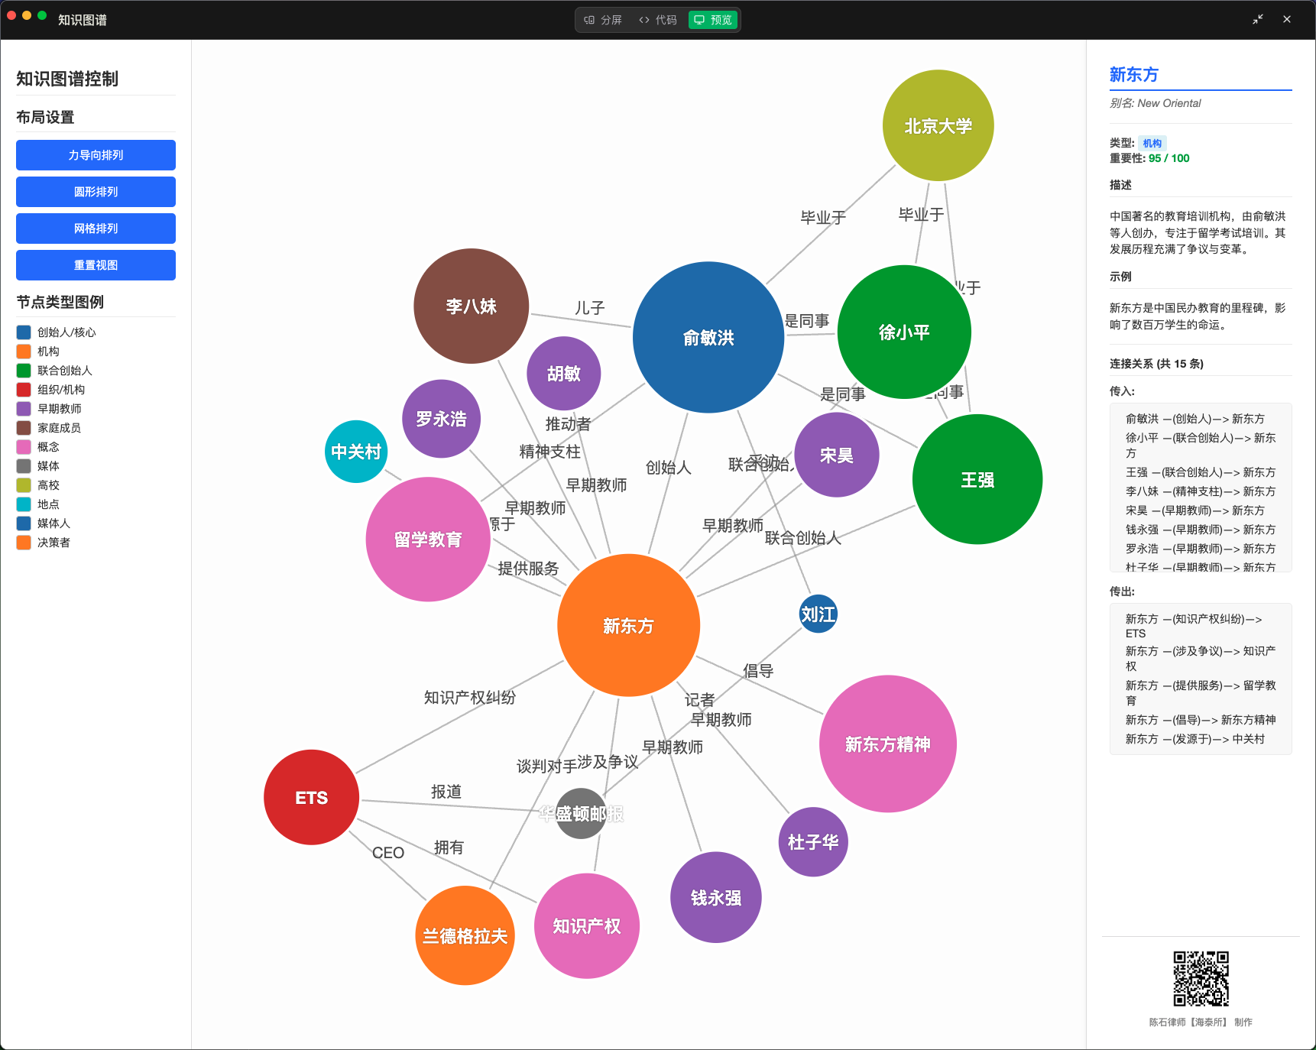
Task: Click the green 联合创始人 legend swatch
Action: click(x=24, y=371)
